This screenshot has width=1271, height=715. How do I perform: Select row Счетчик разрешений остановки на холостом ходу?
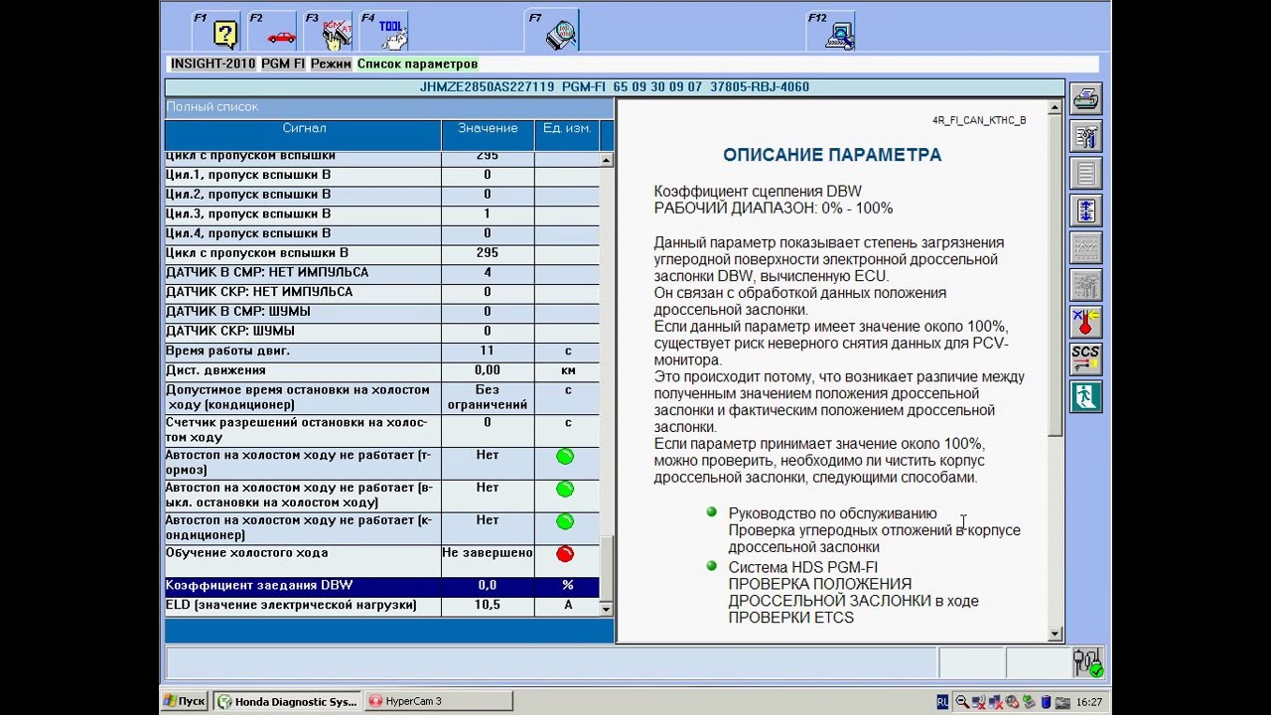[x=382, y=430]
